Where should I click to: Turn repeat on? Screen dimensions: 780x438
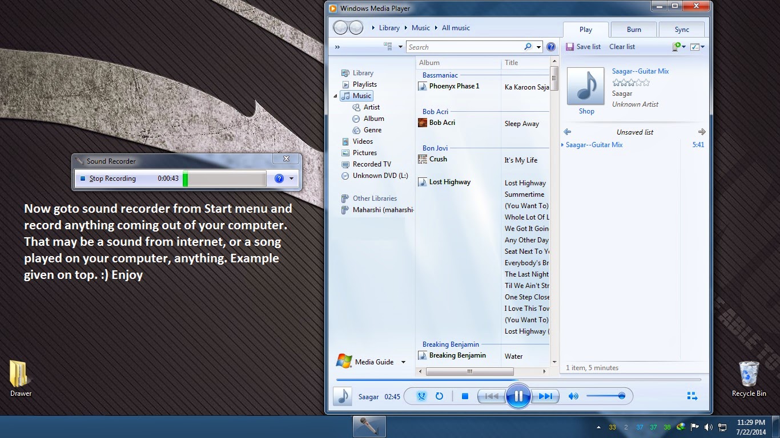pos(439,396)
